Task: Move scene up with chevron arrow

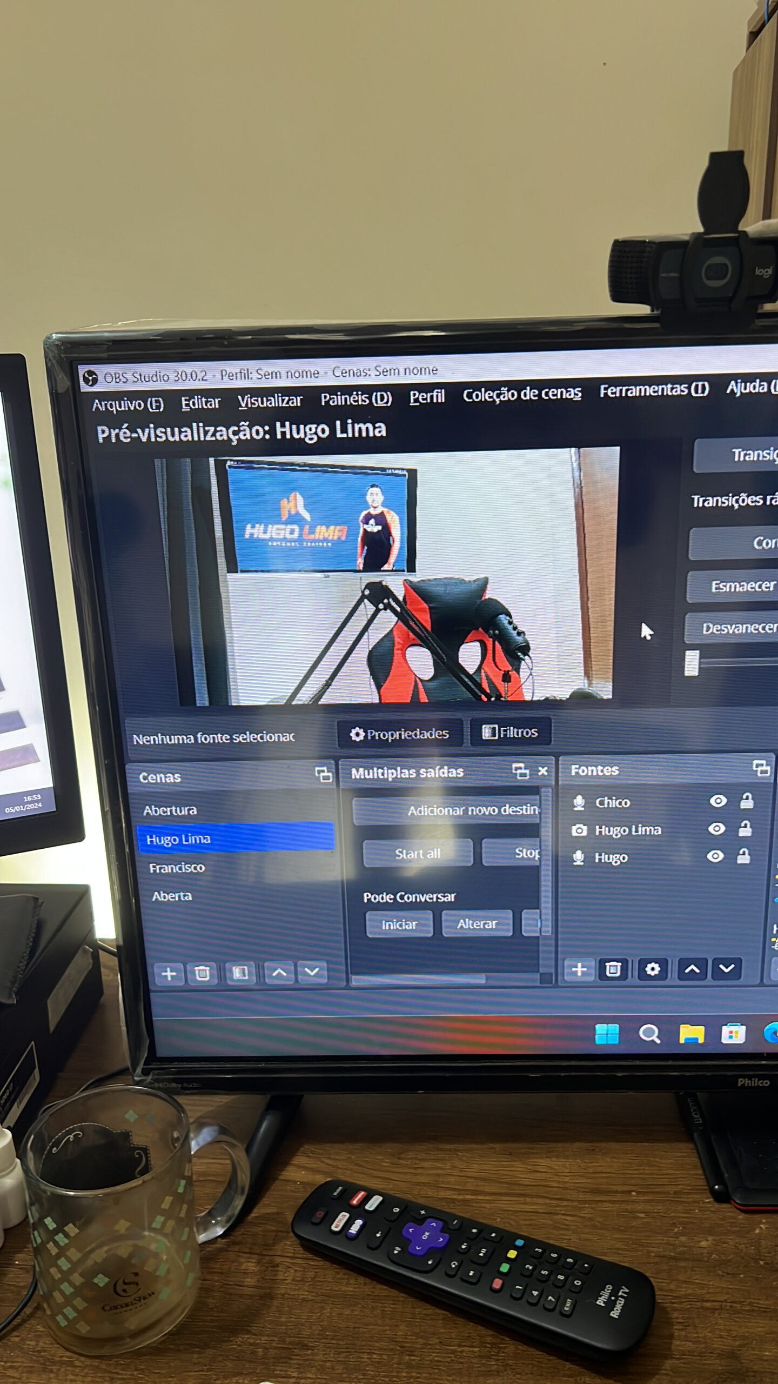Action: pyautogui.click(x=279, y=973)
